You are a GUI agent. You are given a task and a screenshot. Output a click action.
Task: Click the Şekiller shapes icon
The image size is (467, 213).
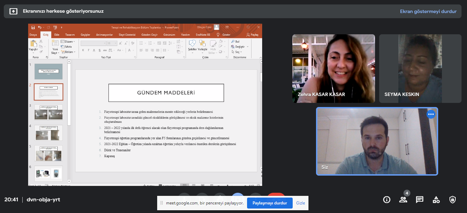192,44
